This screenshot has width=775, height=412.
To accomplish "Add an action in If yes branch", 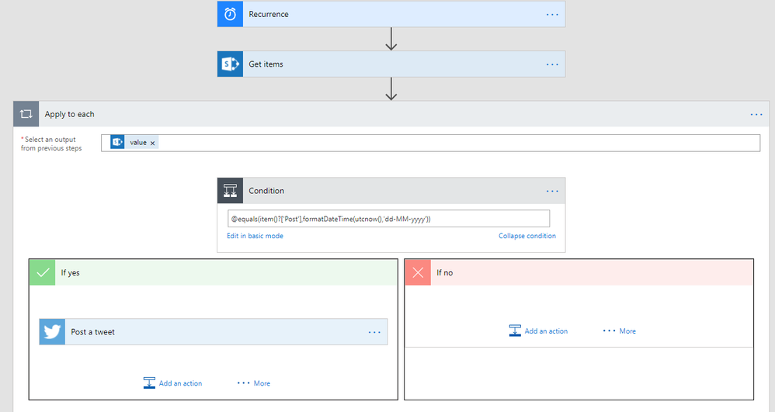I will pos(173,383).
